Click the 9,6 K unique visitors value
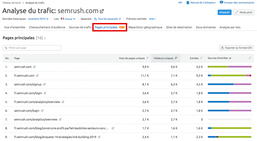This screenshot has height=141, width=257. 174,67
